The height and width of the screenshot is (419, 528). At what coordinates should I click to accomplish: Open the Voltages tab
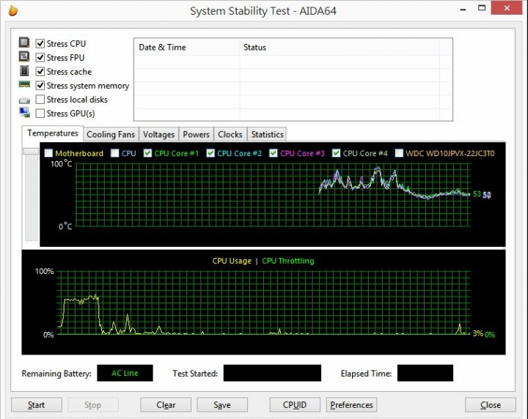(x=158, y=135)
